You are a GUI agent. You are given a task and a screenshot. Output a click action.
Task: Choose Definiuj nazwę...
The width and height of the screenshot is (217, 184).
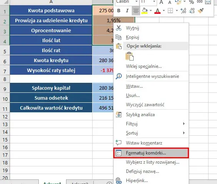151,171
